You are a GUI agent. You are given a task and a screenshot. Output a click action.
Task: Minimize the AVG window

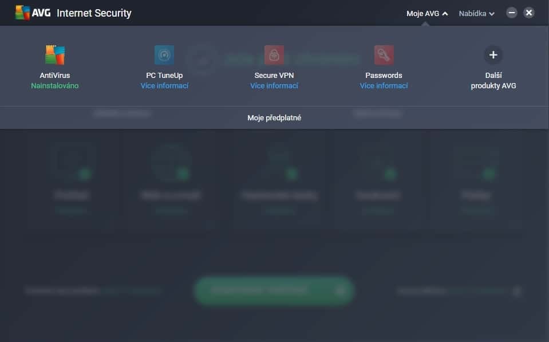coord(512,13)
